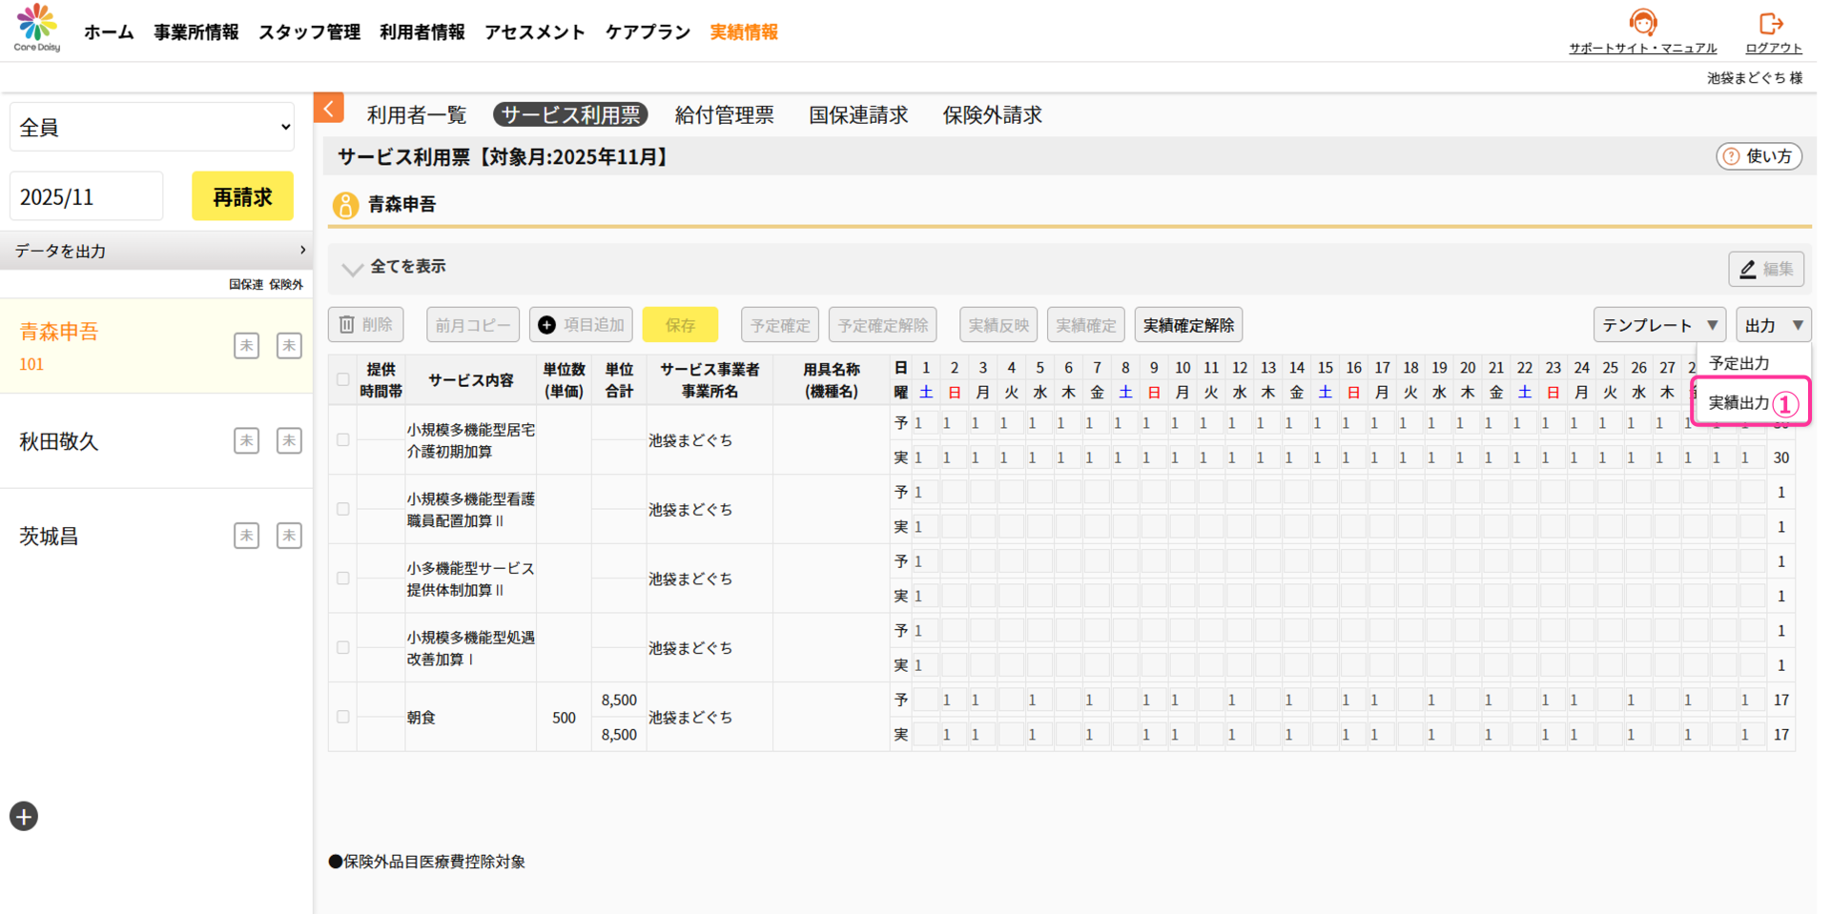Choose 実績出力 from the output menu

pos(1739,403)
